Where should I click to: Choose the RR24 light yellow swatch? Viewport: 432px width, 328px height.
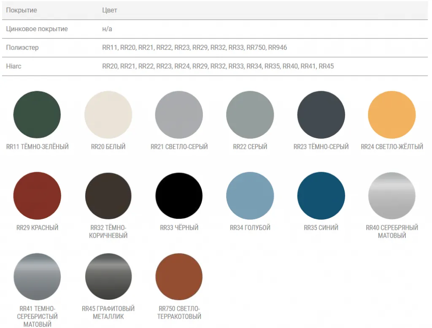pos(392,115)
